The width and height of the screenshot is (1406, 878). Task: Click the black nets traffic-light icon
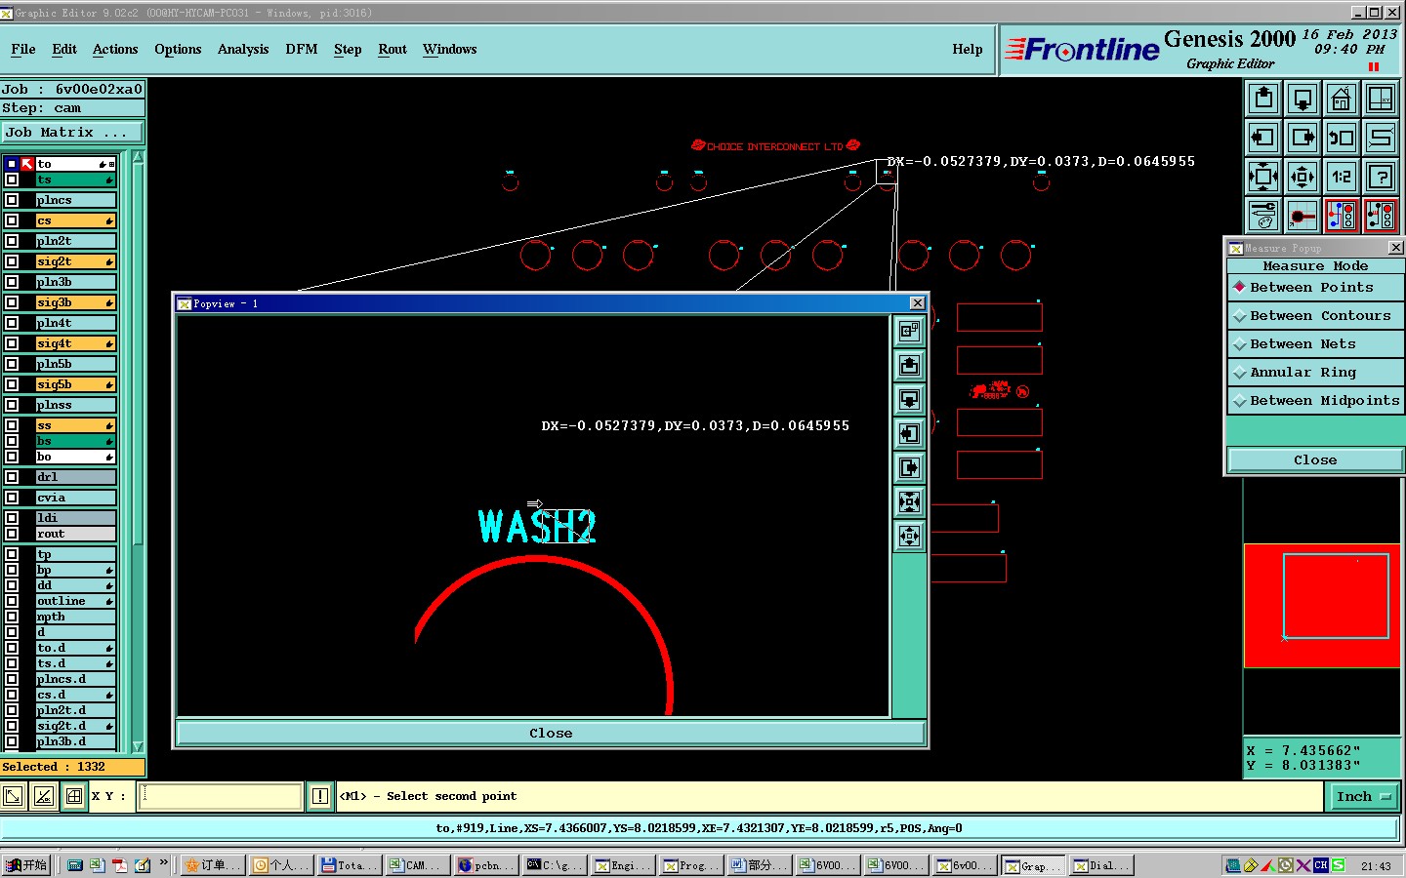coord(1381,216)
